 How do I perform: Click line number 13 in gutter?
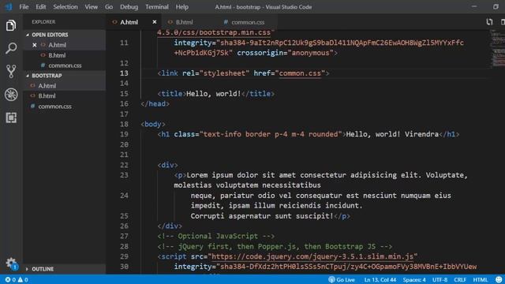pos(124,73)
